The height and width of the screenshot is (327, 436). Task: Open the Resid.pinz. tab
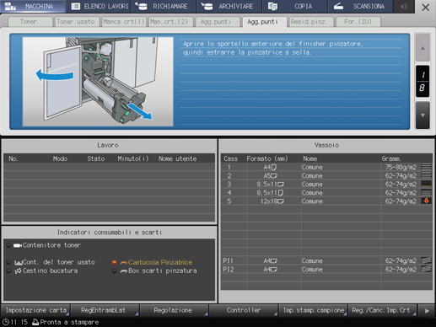click(310, 22)
